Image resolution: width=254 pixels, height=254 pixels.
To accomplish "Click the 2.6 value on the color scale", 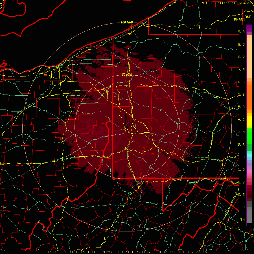I will coord(241,145).
